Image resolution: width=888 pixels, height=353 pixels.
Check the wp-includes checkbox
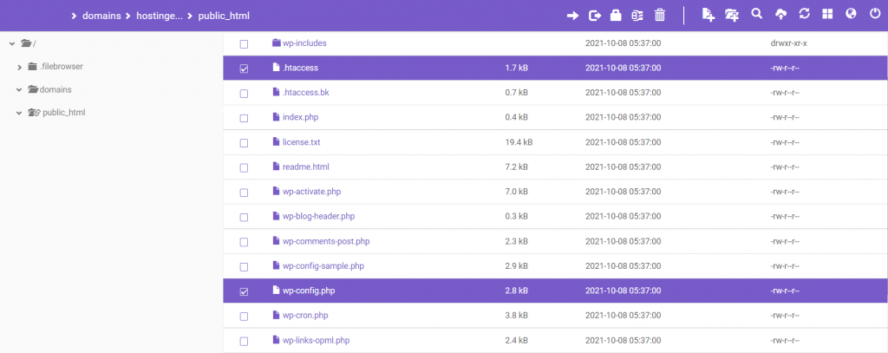click(244, 43)
